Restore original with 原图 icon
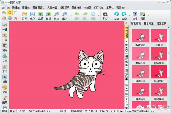Viewport: 171px width, 114px height. [x=93, y=14]
